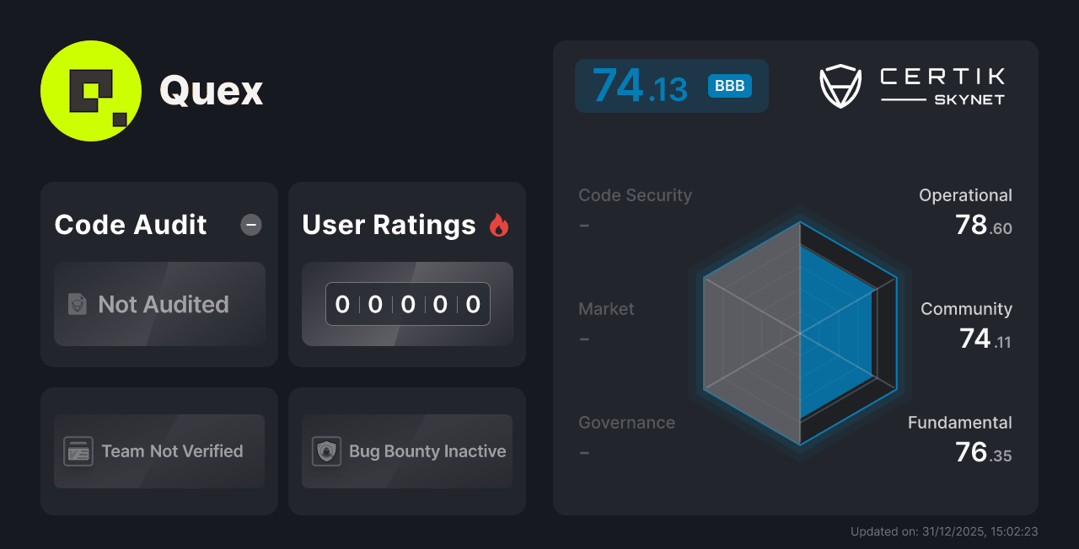Select the Not Audited shield icon
Screen dimensions: 1079x549
pyautogui.click(x=76, y=305)
